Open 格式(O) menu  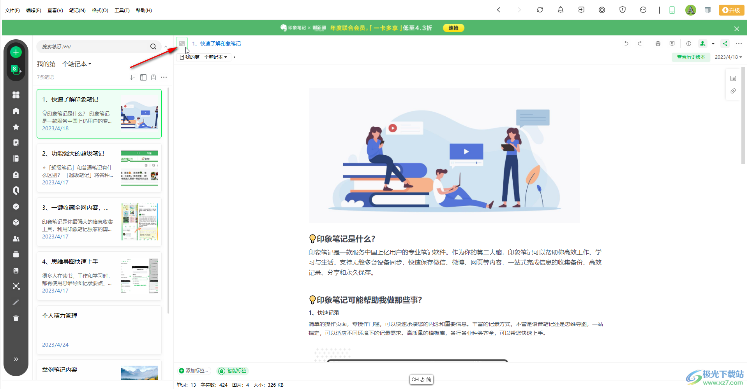point(100,11)
